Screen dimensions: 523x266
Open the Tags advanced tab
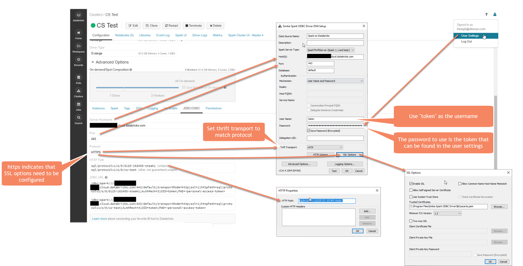tap(127, 108)
